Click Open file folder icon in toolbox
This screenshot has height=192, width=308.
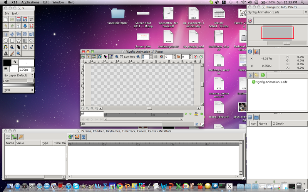[x=12, y=20]
